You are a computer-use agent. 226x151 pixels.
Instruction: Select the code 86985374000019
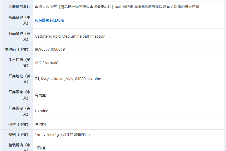click(x=50, y=49)
